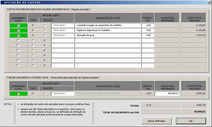Disable the 'Alocação de grua' cost checkbox
This screenshot has width=212, height=127.
coord(18,35)
